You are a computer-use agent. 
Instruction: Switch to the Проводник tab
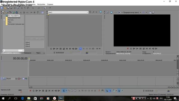pos(27,53)
